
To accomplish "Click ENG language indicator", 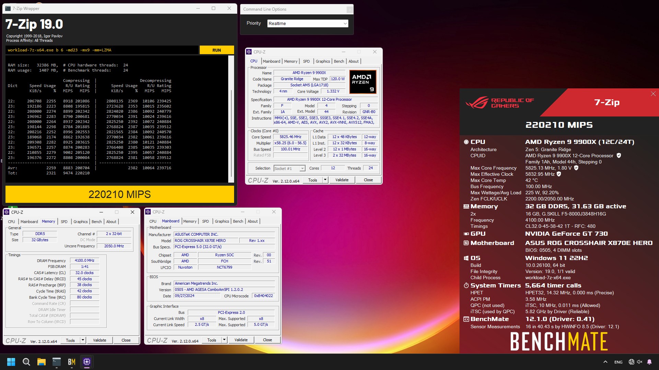I will 618,362.
